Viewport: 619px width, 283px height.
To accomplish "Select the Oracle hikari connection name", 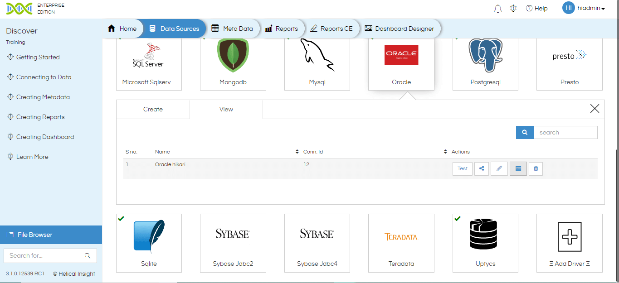I will tap(170, 164).
